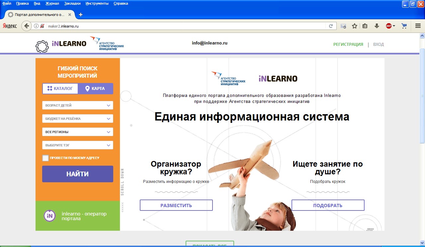Enable 'Провести по моему адресу' checkbox

[45, 158]
